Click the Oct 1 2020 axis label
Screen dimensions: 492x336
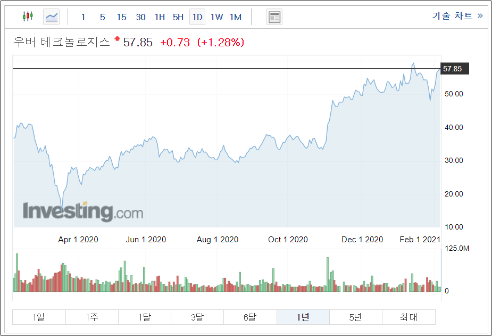288,240
